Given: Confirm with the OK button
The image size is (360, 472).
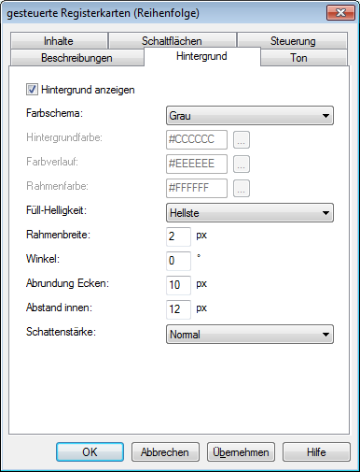Looking at the screenshot, I should point(90,451).
